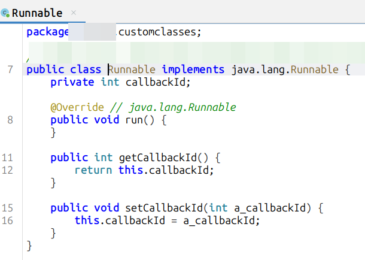Click final closing brace of class
This screenshot has width=365, height=260.
(29, 246)
